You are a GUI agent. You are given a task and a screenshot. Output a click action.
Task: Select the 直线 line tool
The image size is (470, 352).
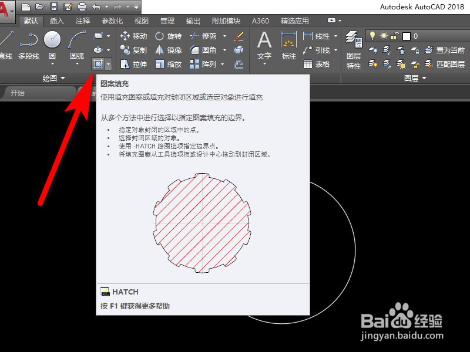[6, 45]
